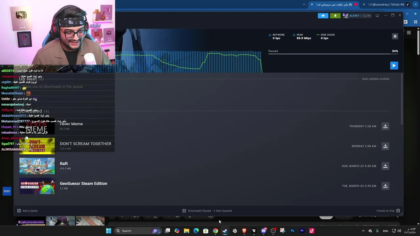Click the Raft schedule time SUN, MARCH 22

tap(359, 166)
